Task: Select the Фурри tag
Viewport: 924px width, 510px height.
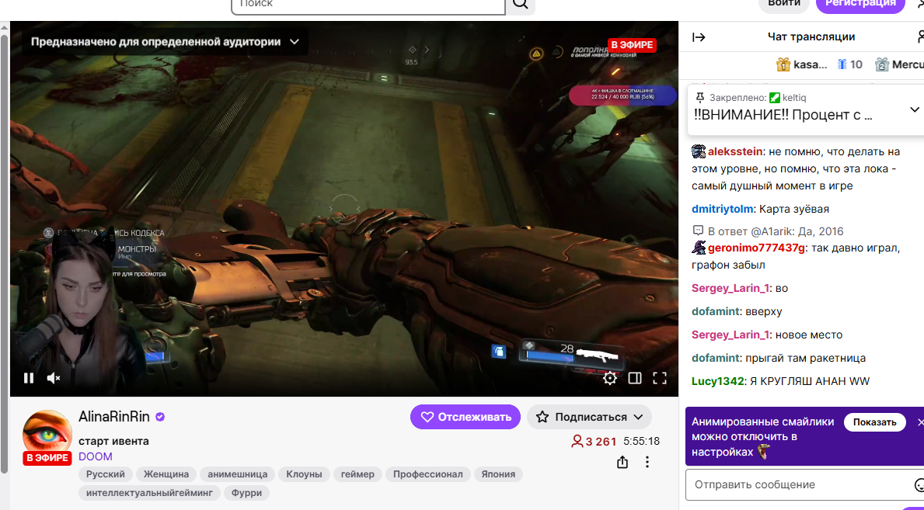Action: coord(246,493)
